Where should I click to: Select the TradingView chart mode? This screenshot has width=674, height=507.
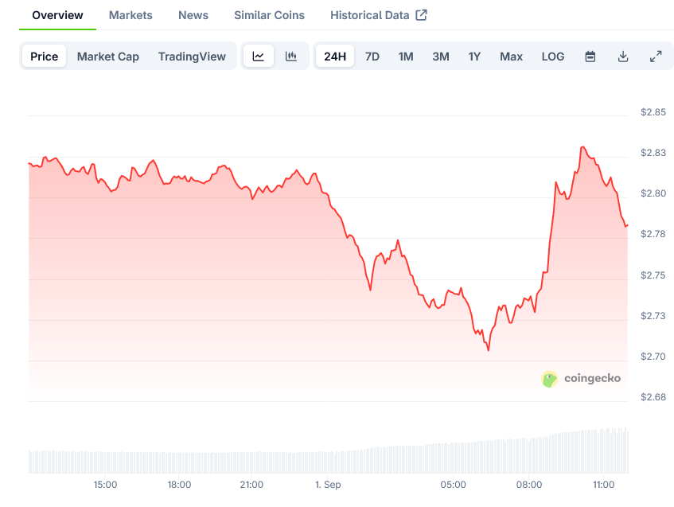point(192,57)
